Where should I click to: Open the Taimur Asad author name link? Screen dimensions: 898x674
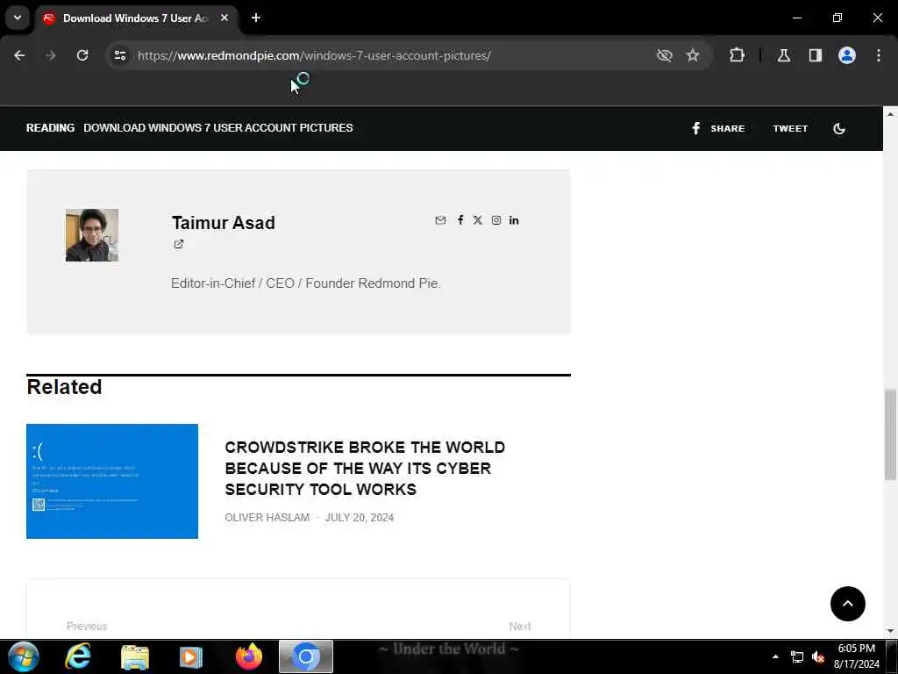pyautogui.click(x=224, y=222)
